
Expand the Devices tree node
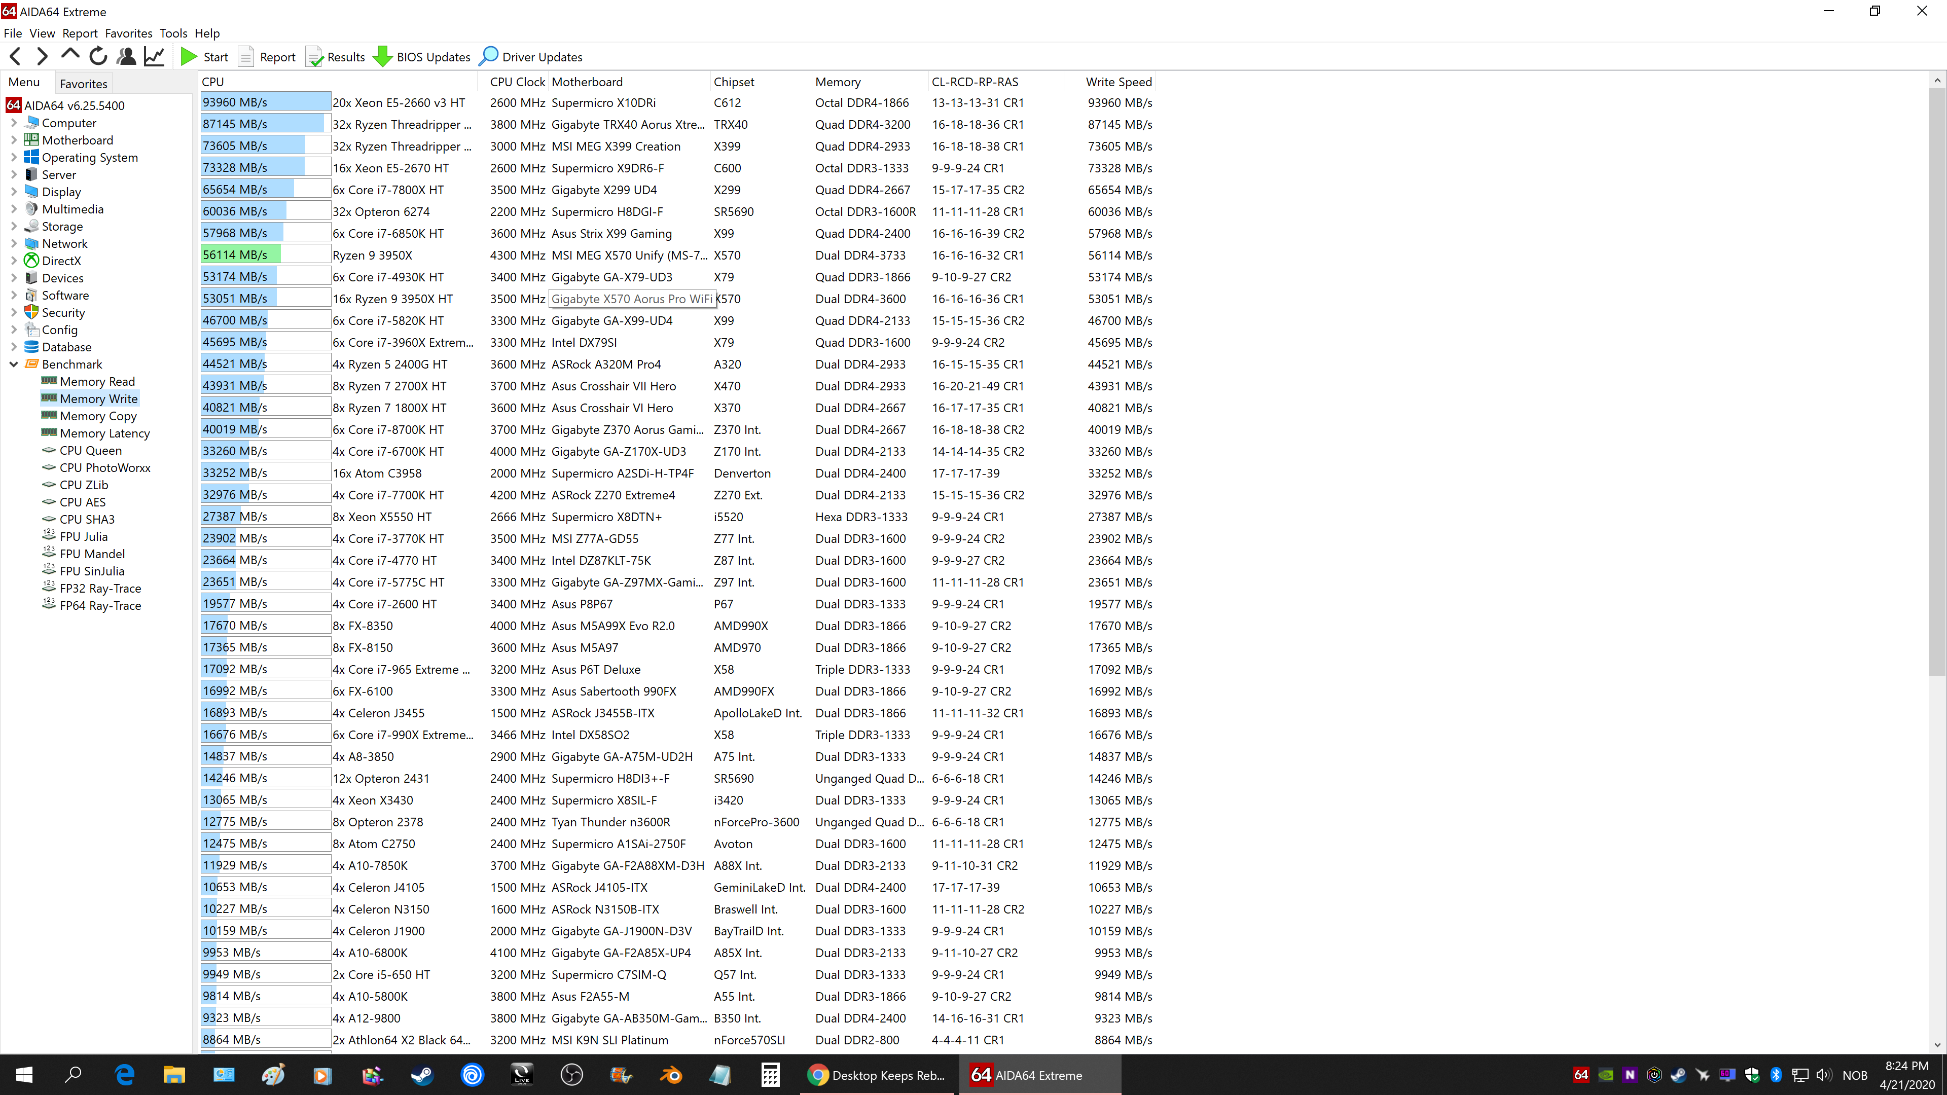coord(14,278)
